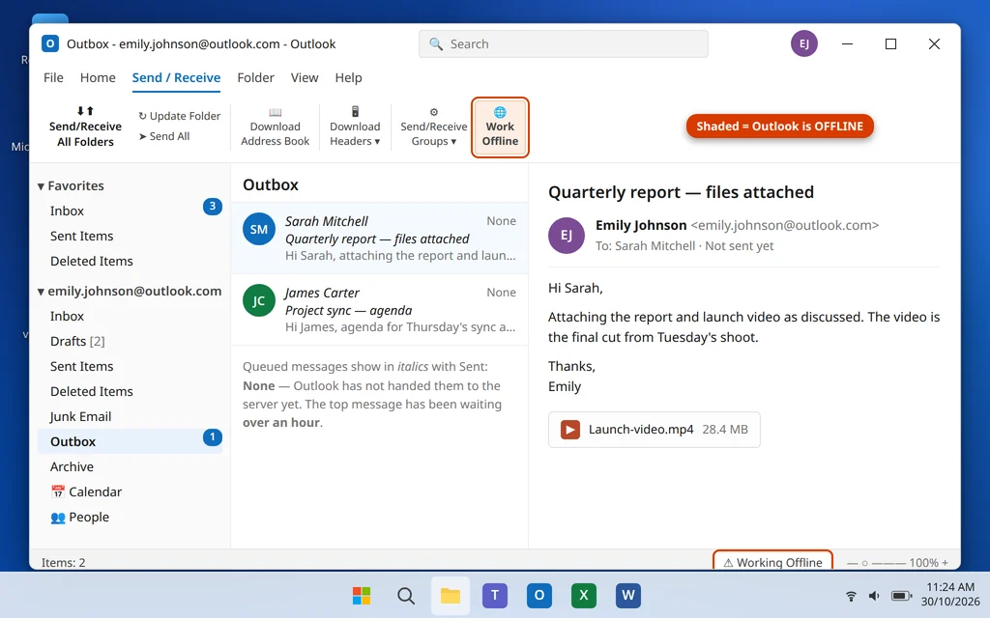Image resolution: width=990 pixels, height=618 pixels.
Task: Click Working Offline status indicator
Action: [x=772, y=561]
